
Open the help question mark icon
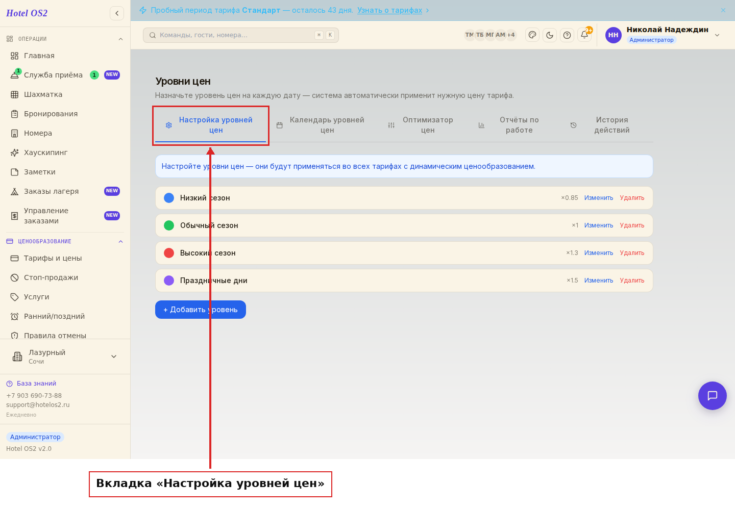click(x=567, y=35)
